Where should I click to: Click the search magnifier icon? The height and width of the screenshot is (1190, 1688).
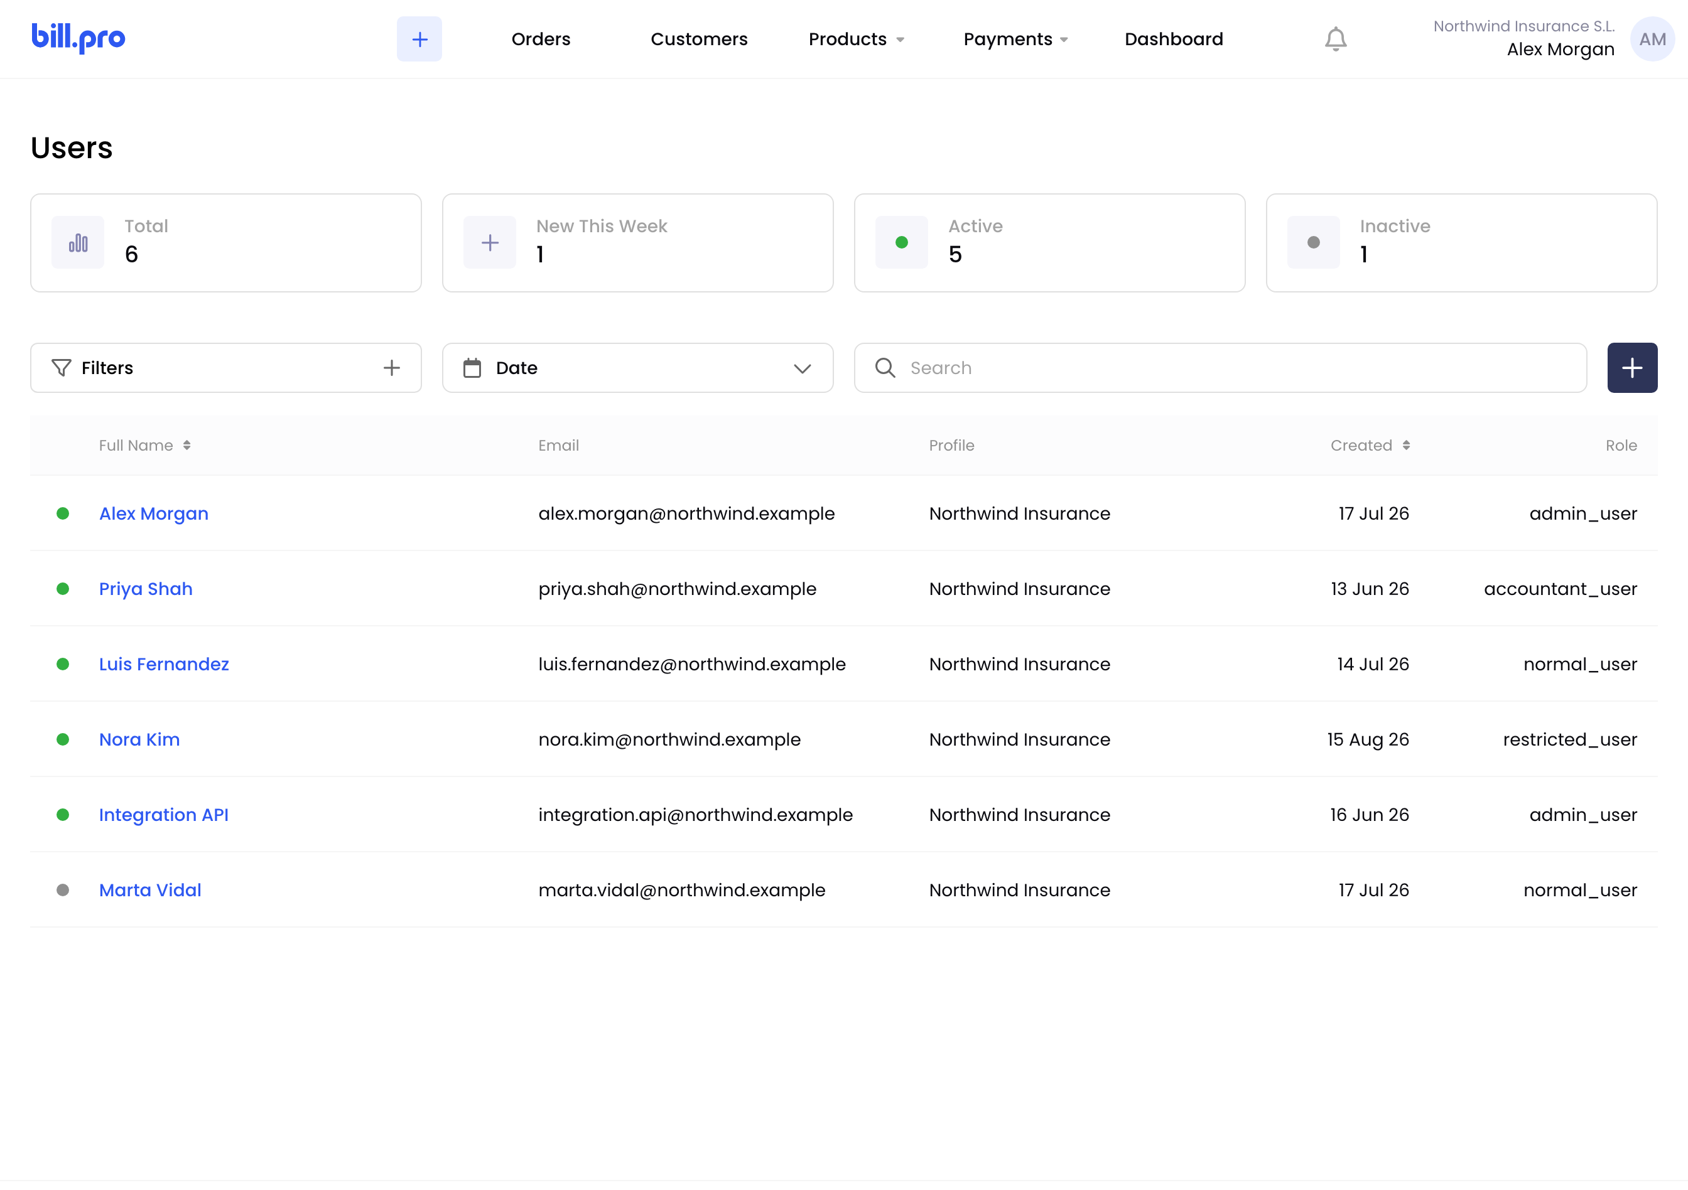pyautogui.click(x=885, y=367)
